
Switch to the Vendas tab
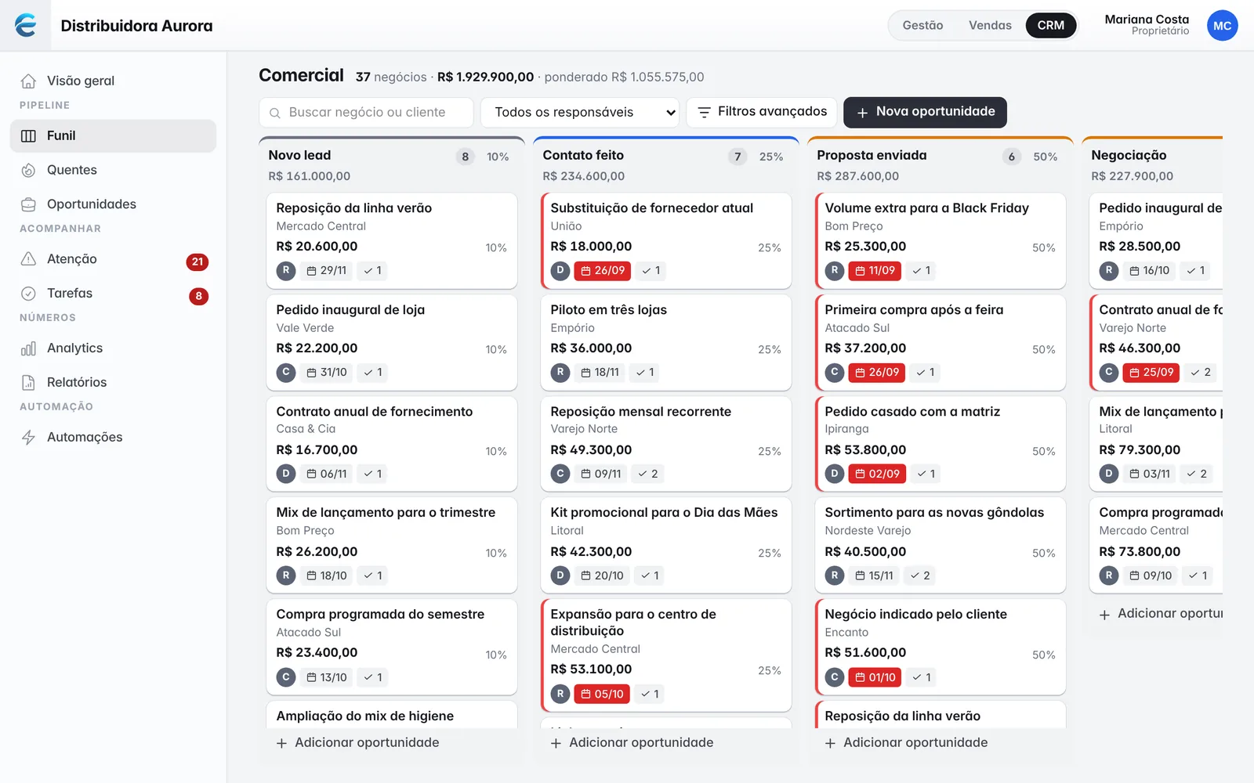(x=990, y=26)
